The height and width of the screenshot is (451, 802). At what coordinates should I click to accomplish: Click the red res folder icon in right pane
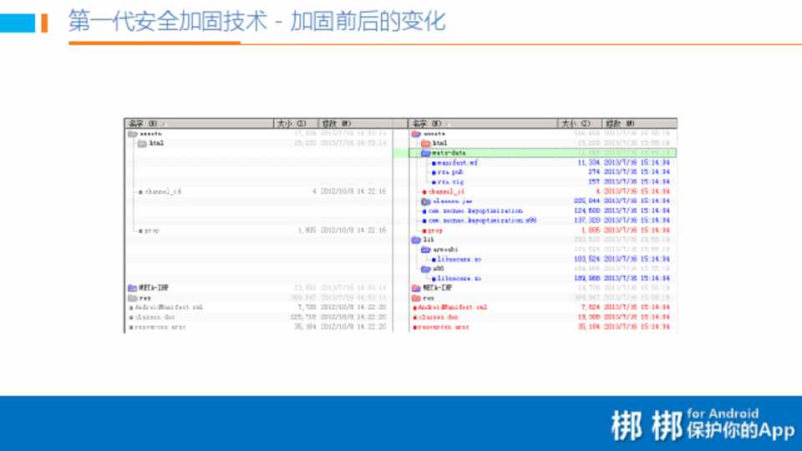click(416, 297)
